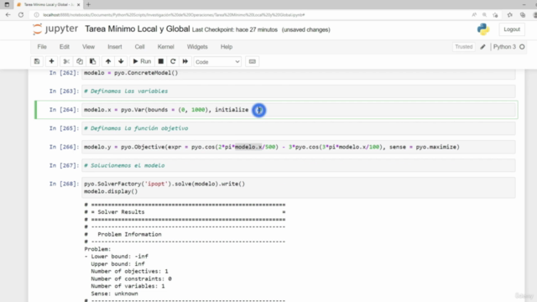The image size is (537, 302).
Task: Click the Python logo icon
Action: [x=483, y=29]
